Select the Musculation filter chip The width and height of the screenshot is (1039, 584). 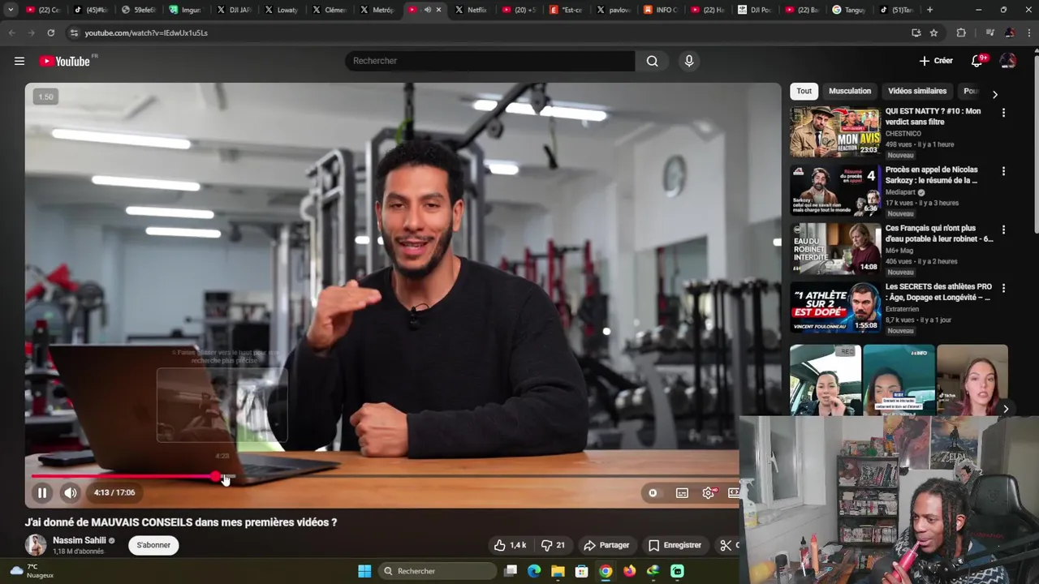pos(850,91)
